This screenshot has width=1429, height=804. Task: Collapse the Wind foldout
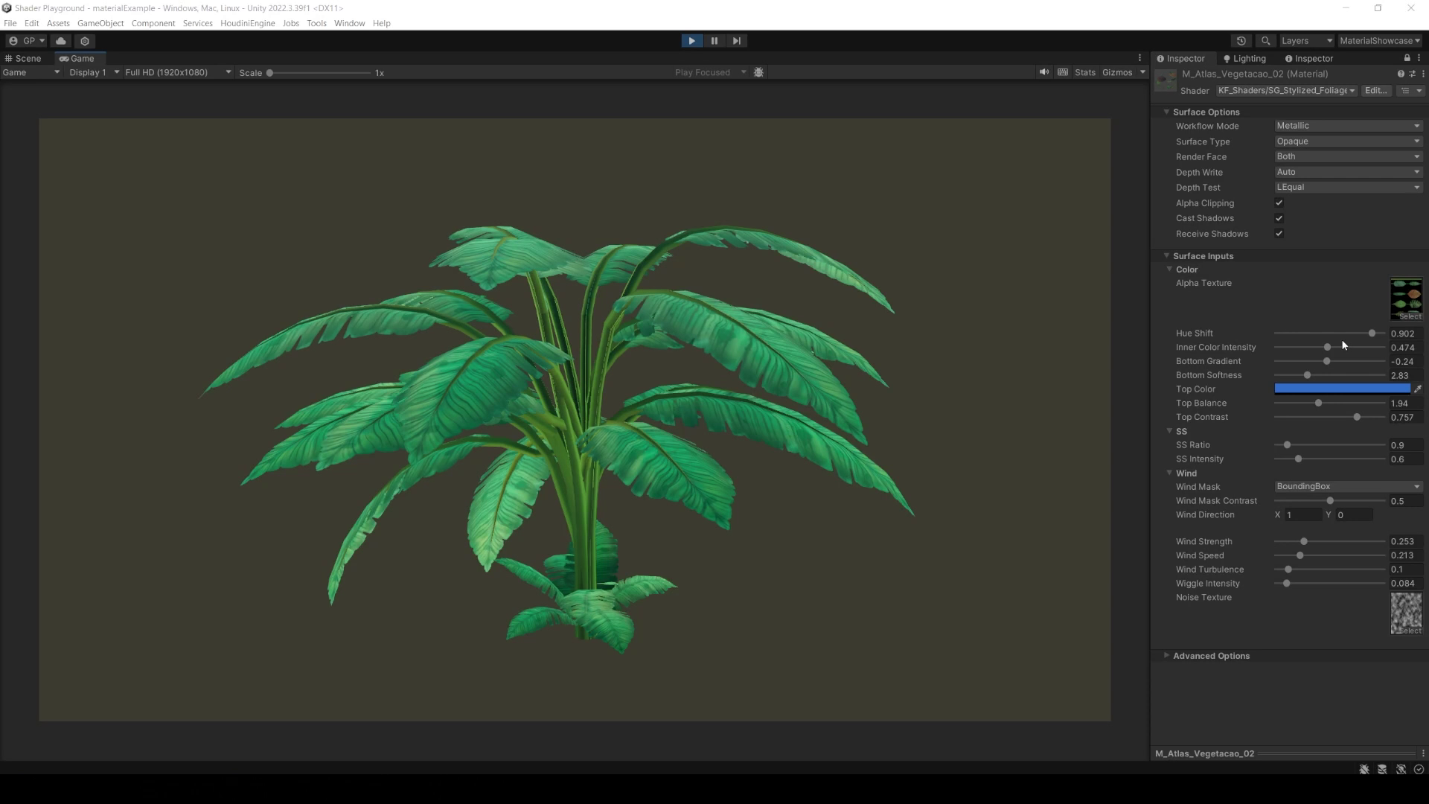(x=1169, y=473)
